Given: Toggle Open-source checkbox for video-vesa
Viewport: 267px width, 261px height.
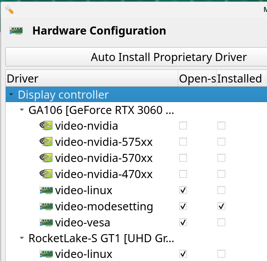Looking at the screenshot, I should pyautogui.click(x=183, y=223).
